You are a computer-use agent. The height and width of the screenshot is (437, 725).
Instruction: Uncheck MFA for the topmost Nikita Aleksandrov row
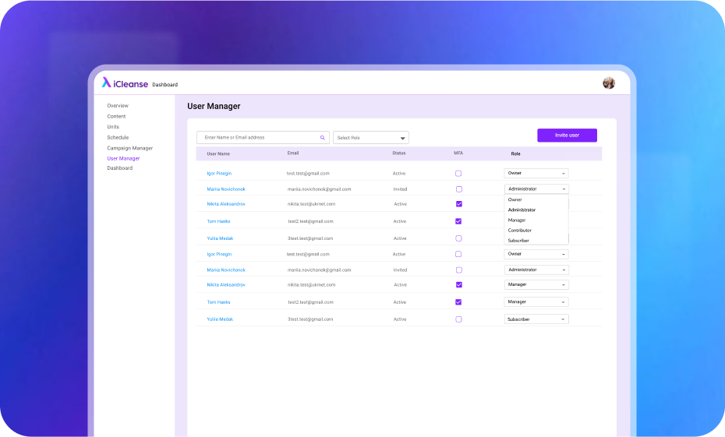click(x=458, y=204)
